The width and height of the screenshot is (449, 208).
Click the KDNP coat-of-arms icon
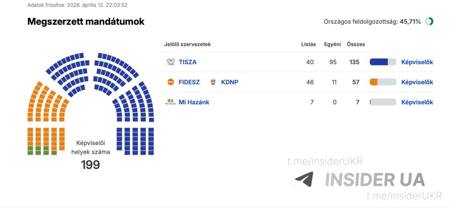(213, 82)
